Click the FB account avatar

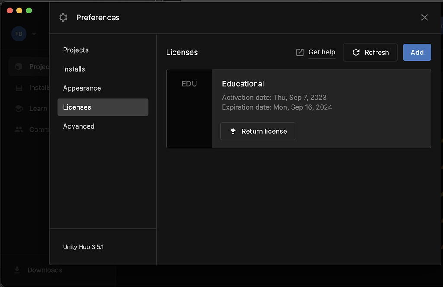19,34
